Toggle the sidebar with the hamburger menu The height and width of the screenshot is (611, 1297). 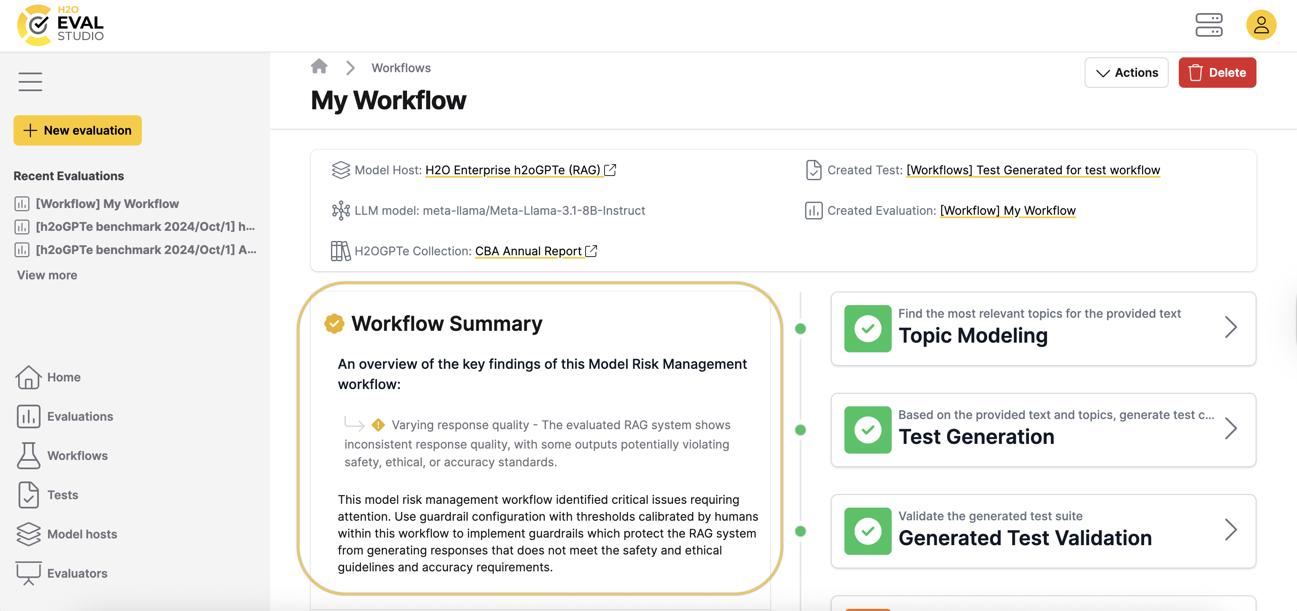coord(30,81)
